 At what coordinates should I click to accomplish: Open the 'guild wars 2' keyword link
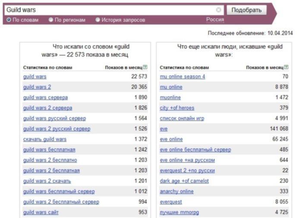[37, 87]
